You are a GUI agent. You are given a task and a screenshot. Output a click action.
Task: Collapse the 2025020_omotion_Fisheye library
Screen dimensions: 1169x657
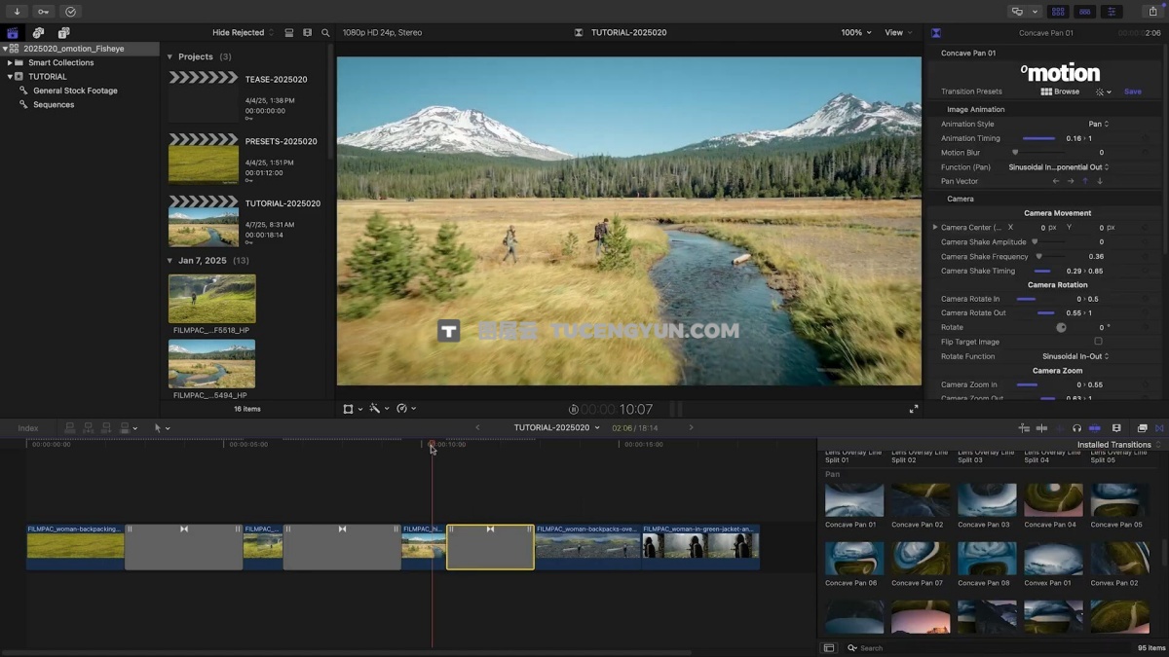(x=5, y=48)
